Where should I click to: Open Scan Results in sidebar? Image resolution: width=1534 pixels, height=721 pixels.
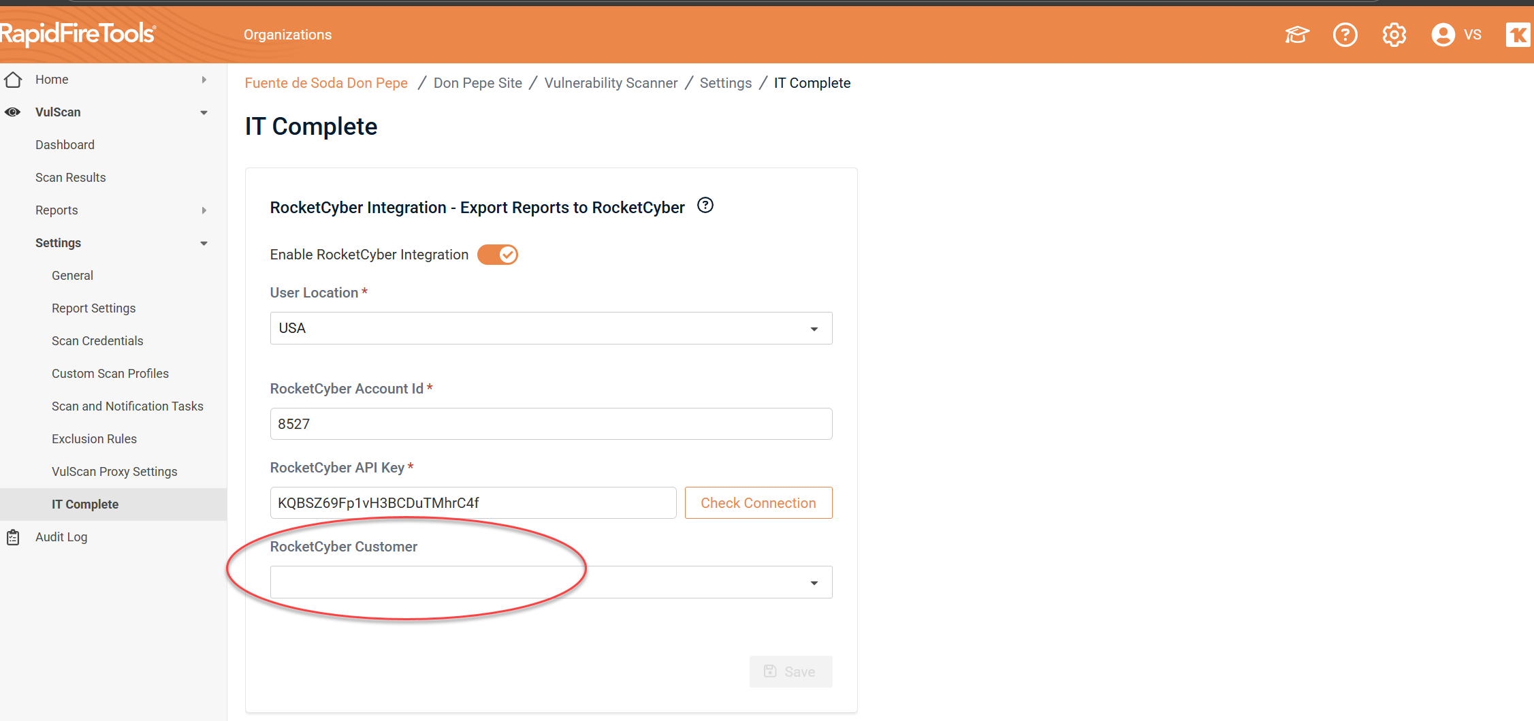[71, 178]
